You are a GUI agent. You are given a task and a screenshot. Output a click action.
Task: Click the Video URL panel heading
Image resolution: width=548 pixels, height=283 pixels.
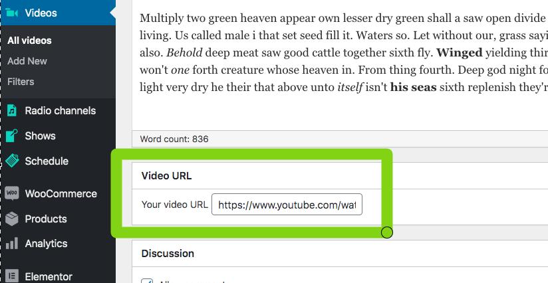click(x=166, y=176)
